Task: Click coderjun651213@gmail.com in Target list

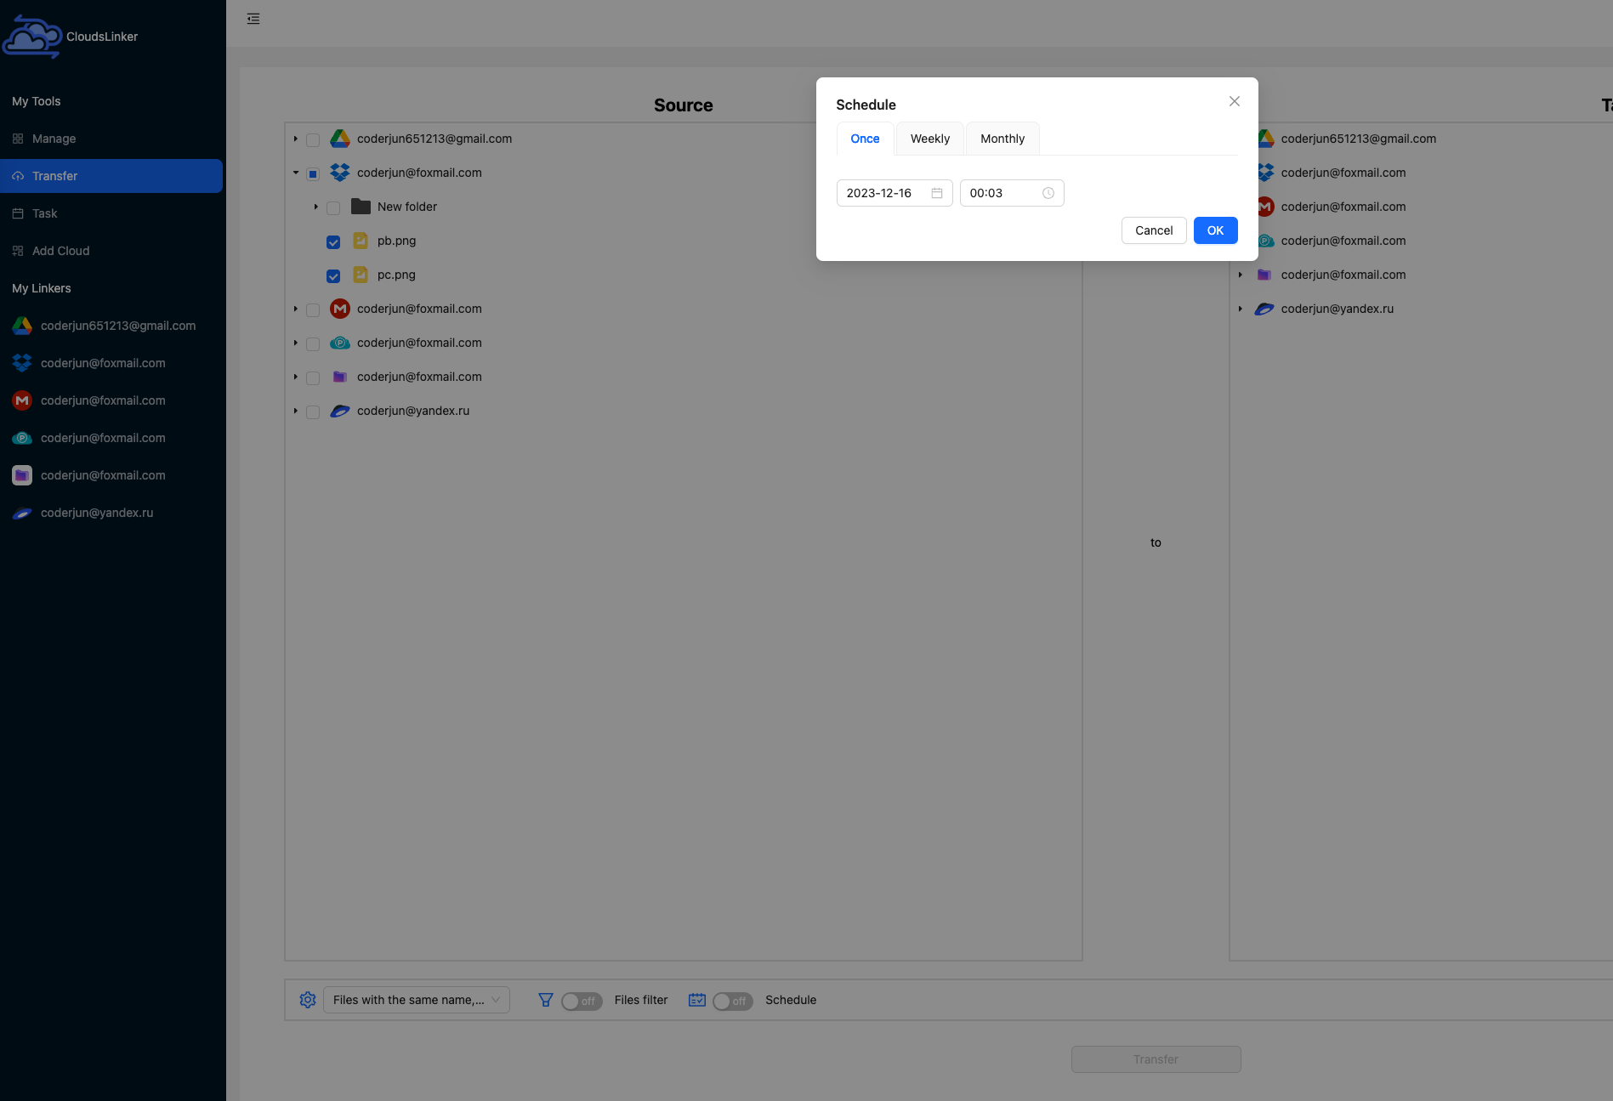Action: pos(1359,139)
